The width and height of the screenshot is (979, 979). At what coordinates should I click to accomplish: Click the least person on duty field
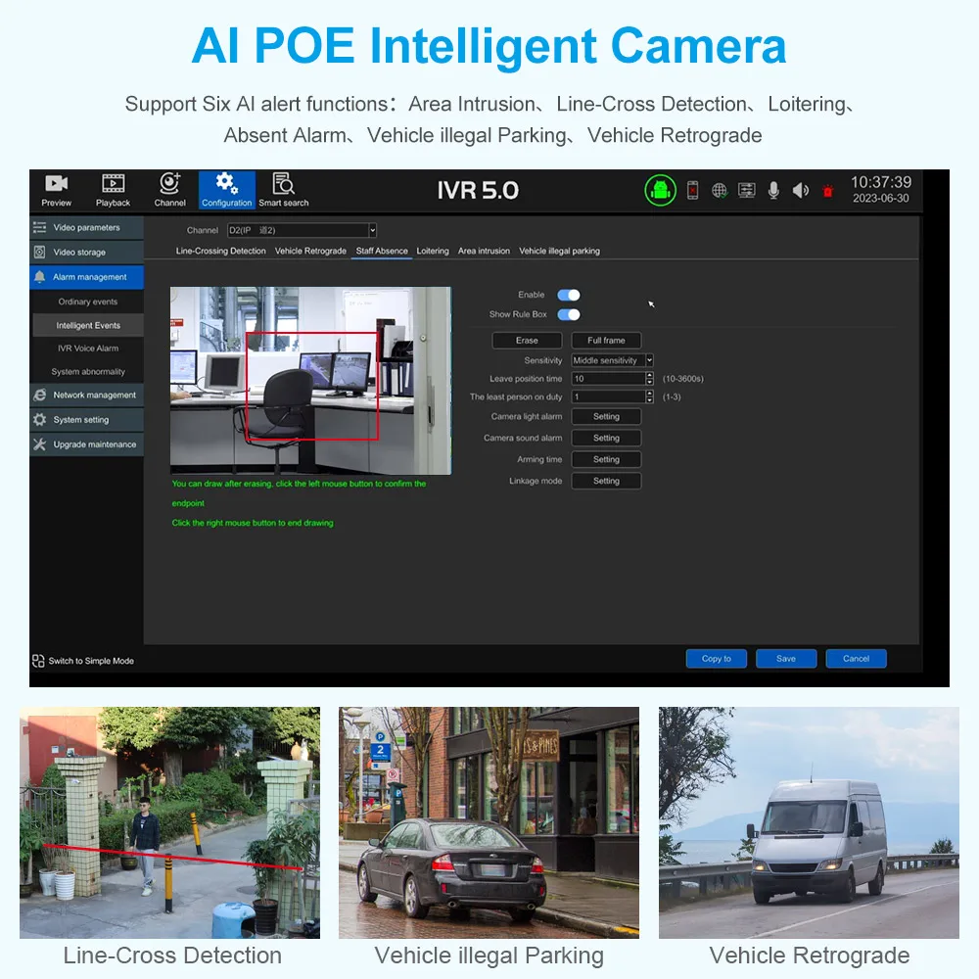(607, 397)
